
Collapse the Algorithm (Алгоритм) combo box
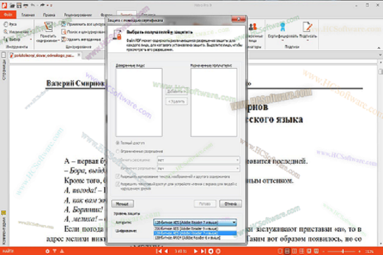coord(195,222)
